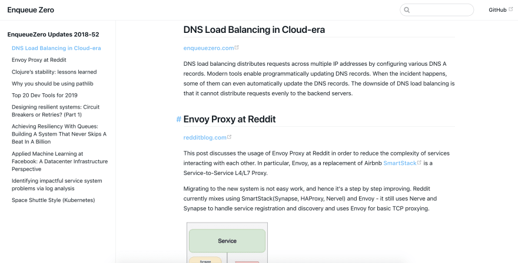The image size is (518, 263).
Task: Open Achieving Resiliency With Queues sidebar entry
Action: (59, 134)
